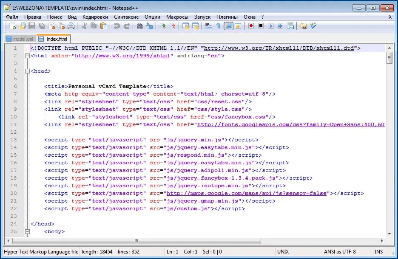This screenshot has width=398, height=259.
Task: Click the folder plugin icon beside spell-check
Action: (303, 26)
